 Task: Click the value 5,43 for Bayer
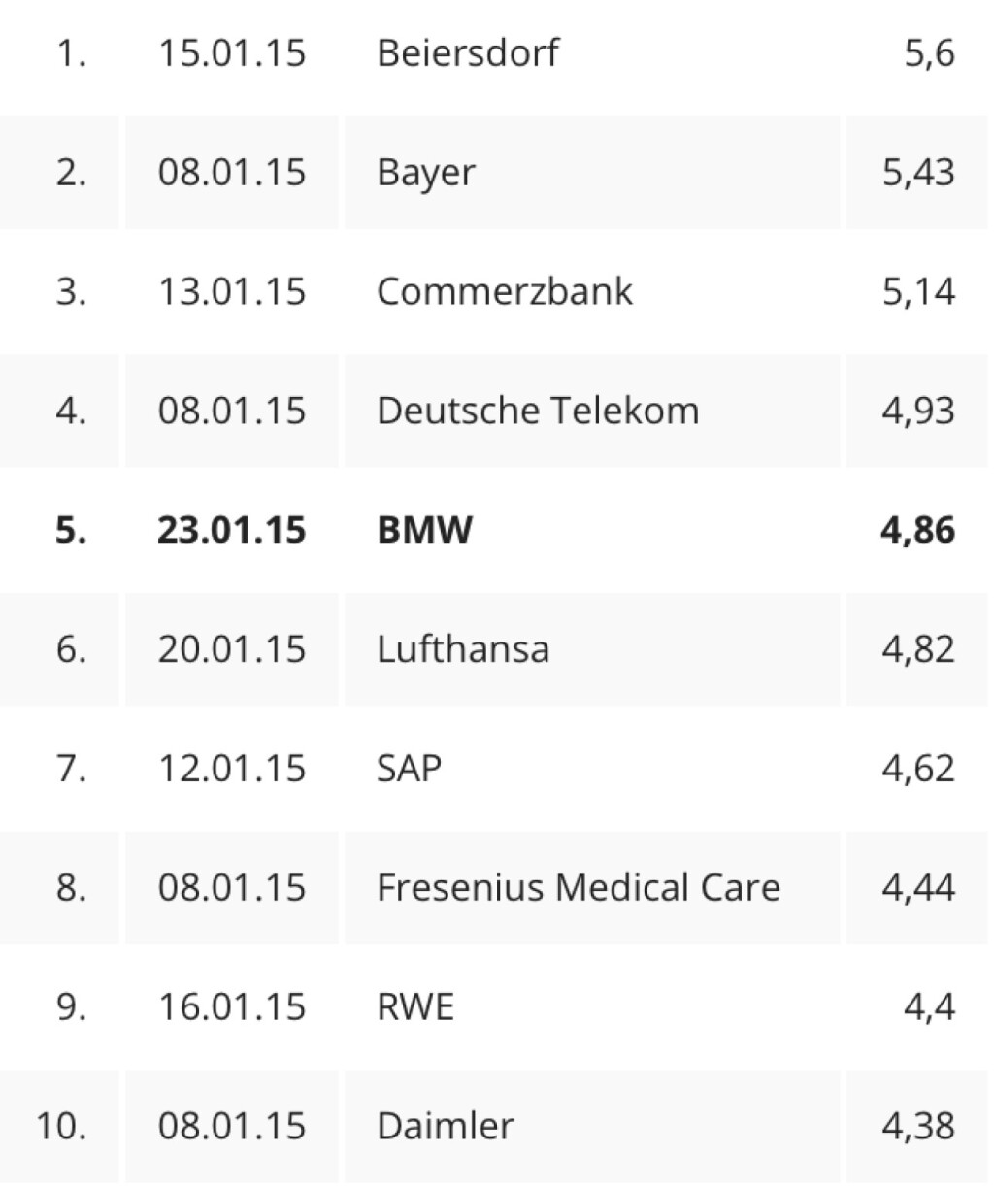click(x=918, y=173)
